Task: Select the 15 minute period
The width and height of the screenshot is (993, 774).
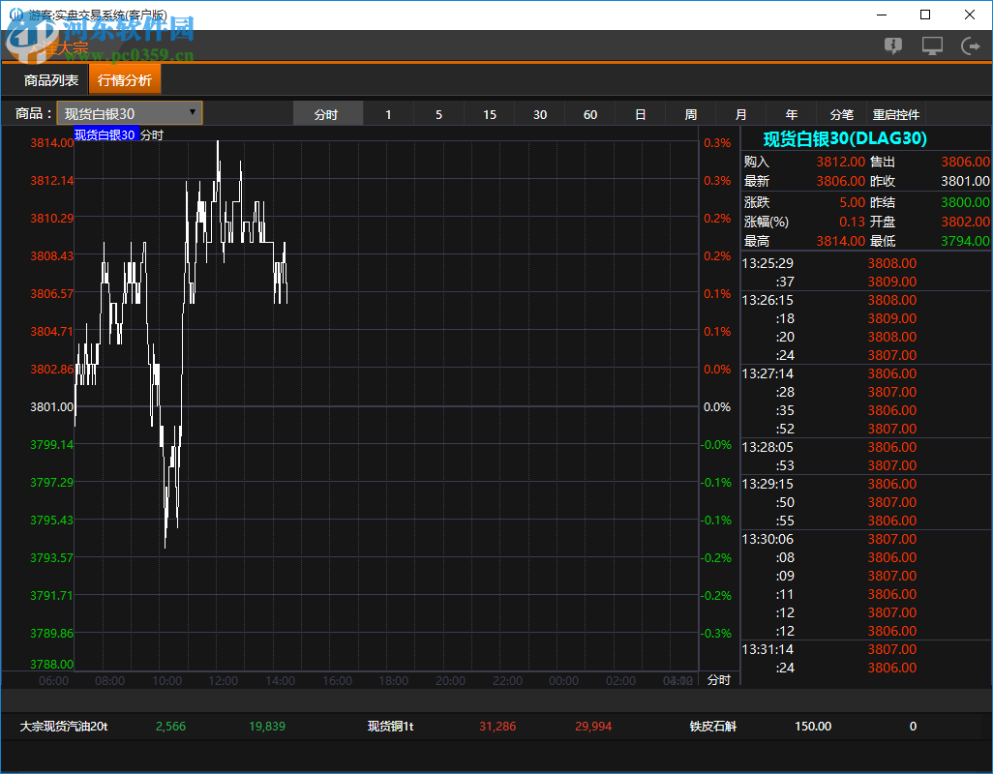Action: [x=490, y=114]
